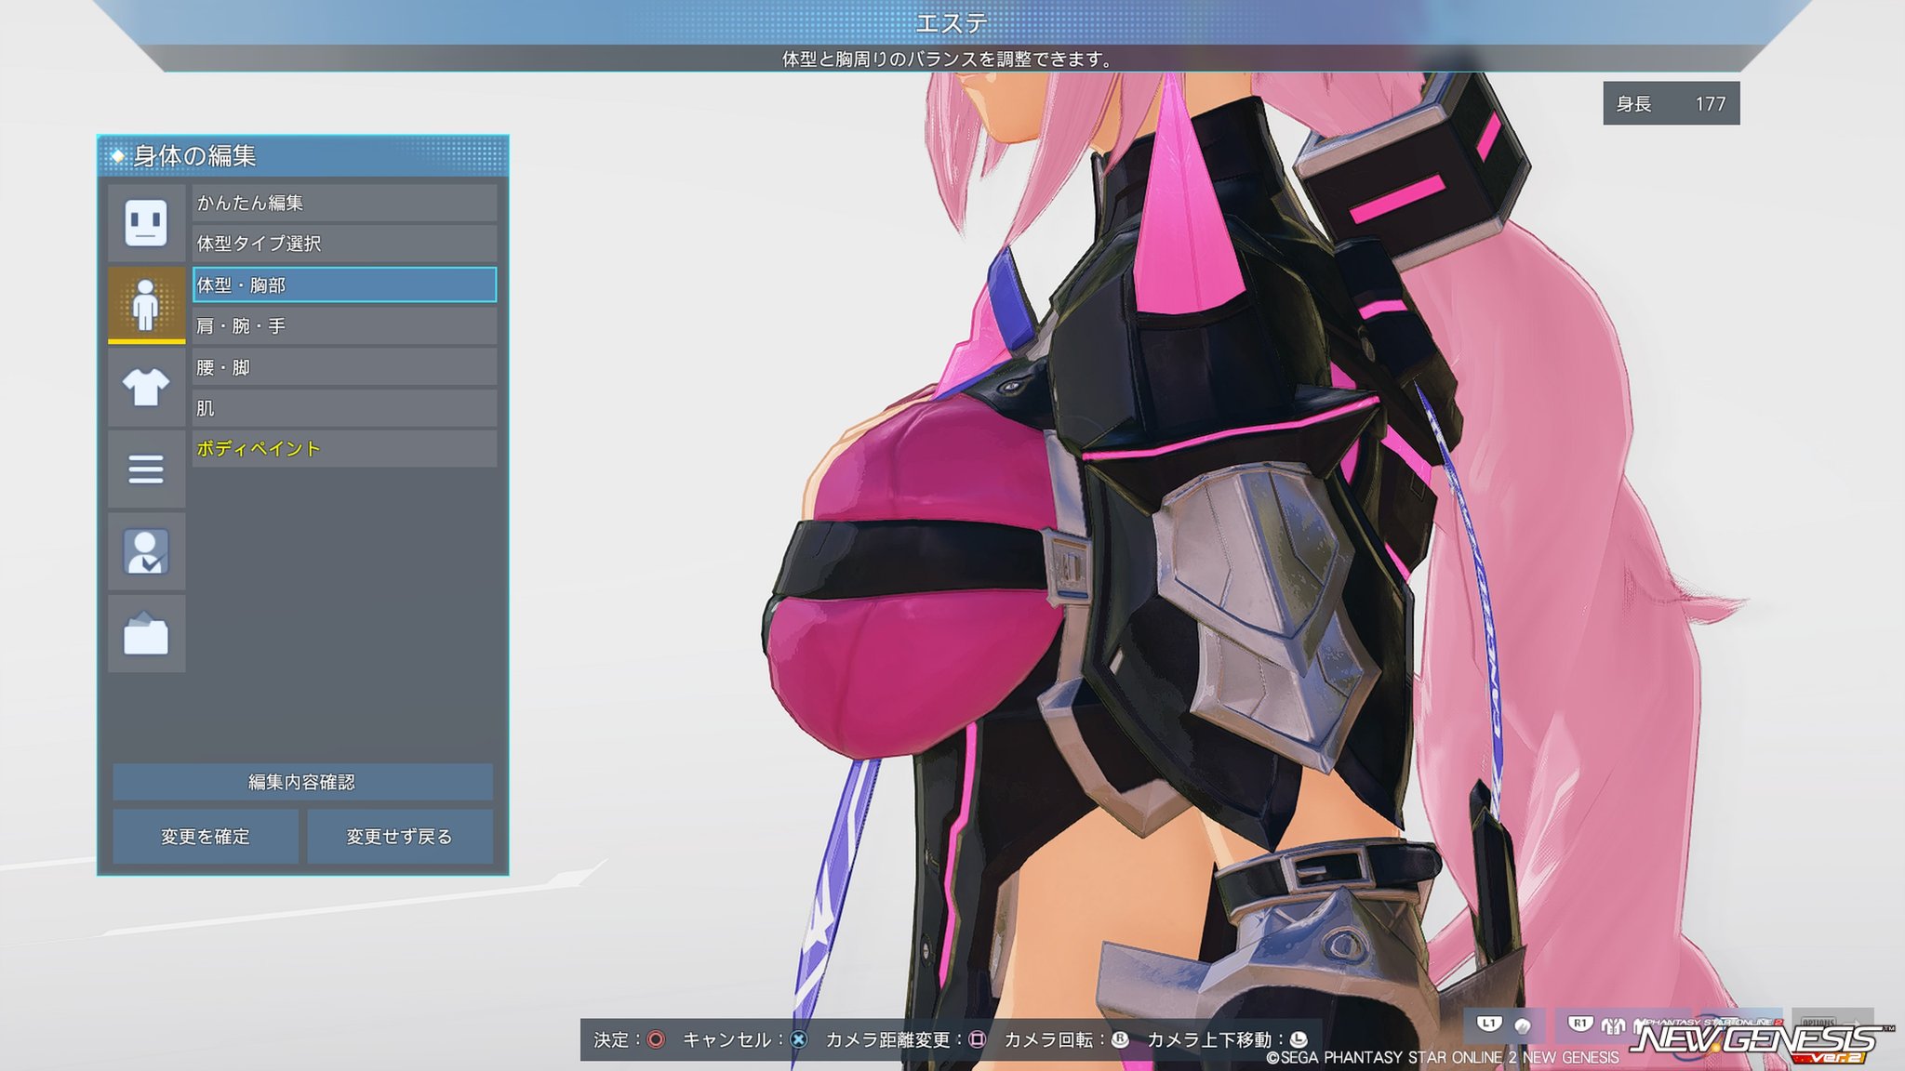Open かんたん編集 menu entry

coord(344,203)
